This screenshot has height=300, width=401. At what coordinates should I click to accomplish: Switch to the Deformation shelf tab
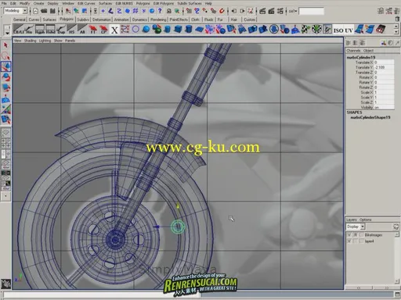click(102, 20)
